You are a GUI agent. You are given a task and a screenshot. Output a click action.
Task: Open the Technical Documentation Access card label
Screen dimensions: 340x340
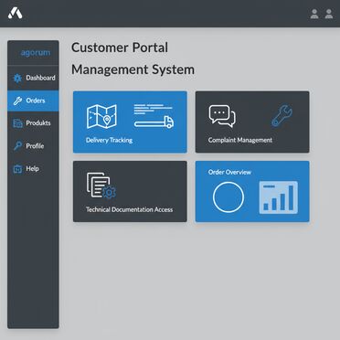point(129,209)
